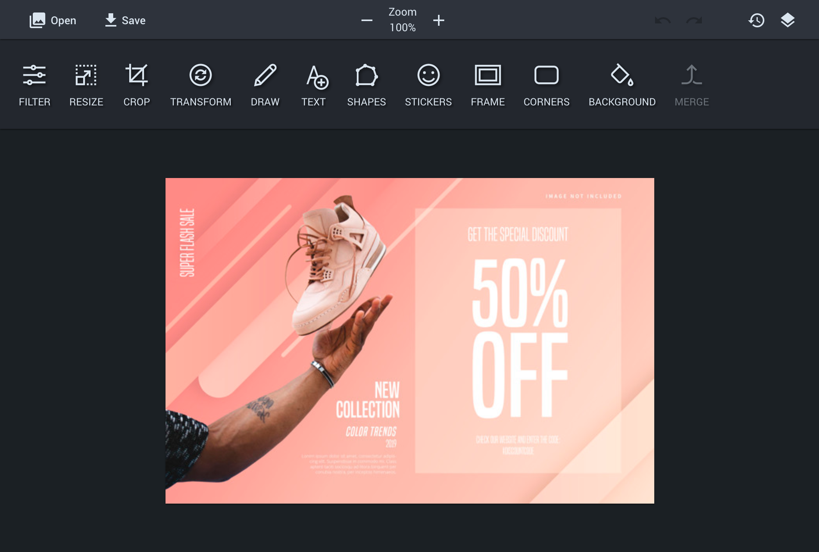Image resolution: width=819 pixels, height=552 pixels.
Task: Open the Corners rounding tool
Action: point(547,84)
